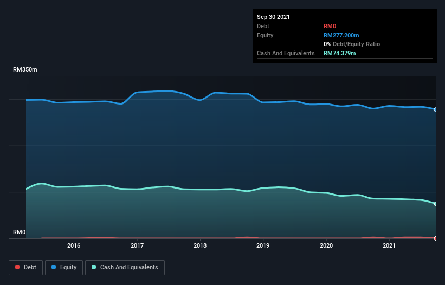Click the 2021 x-axis label
Image resolution: width=445 pixels, height=285 pixels.
click(x=389, y=245)
